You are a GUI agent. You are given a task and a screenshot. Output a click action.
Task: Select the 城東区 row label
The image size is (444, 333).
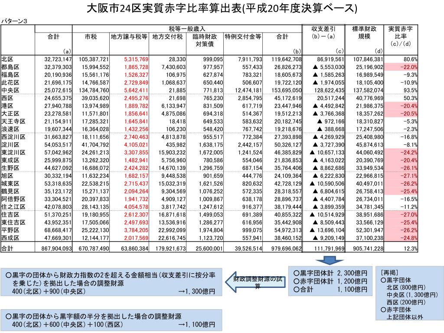pyautogui.click(x=10, y=183)
